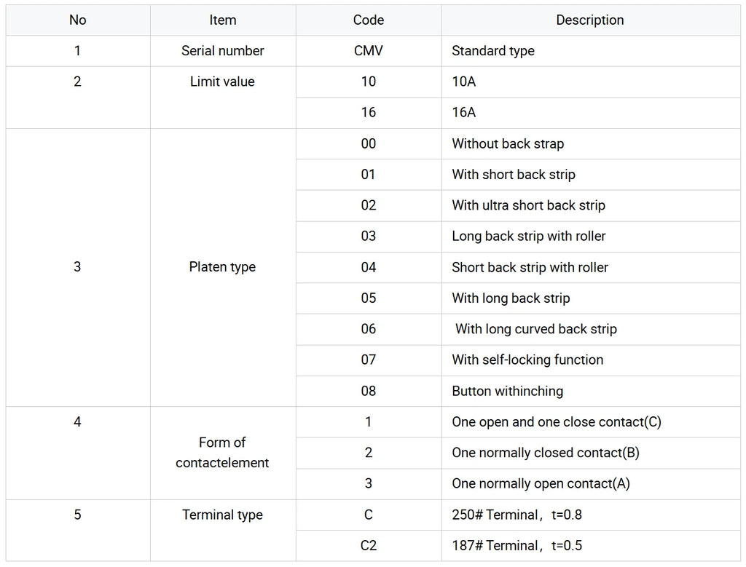Select '250# Terminal, t=0.8' description

point(517,515)
